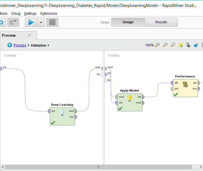203x171 pixels.
Task: Click the Training thr sink port
Action: pyautogui.click(x=102, y=74)
